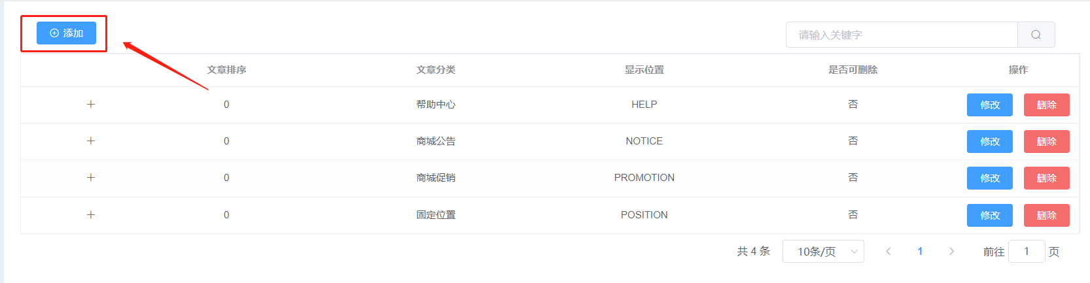Viewport: 1090px width, 283px height.
Task: Click the search magnifier icon
Action: (1036, 35)
